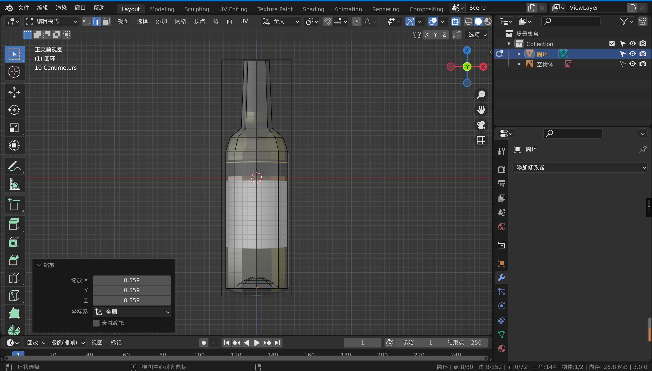Activate the 3D cursor tool
Viewport: 652px width, 371px height.
click(x=15, y=72)
